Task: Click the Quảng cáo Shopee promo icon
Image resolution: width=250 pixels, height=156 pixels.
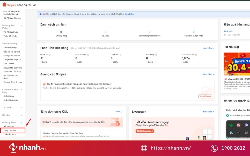Action: click(44, 84)
